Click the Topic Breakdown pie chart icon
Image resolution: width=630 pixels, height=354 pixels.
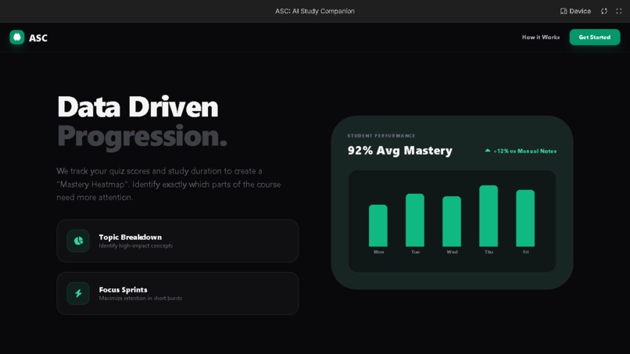[78, 241]
